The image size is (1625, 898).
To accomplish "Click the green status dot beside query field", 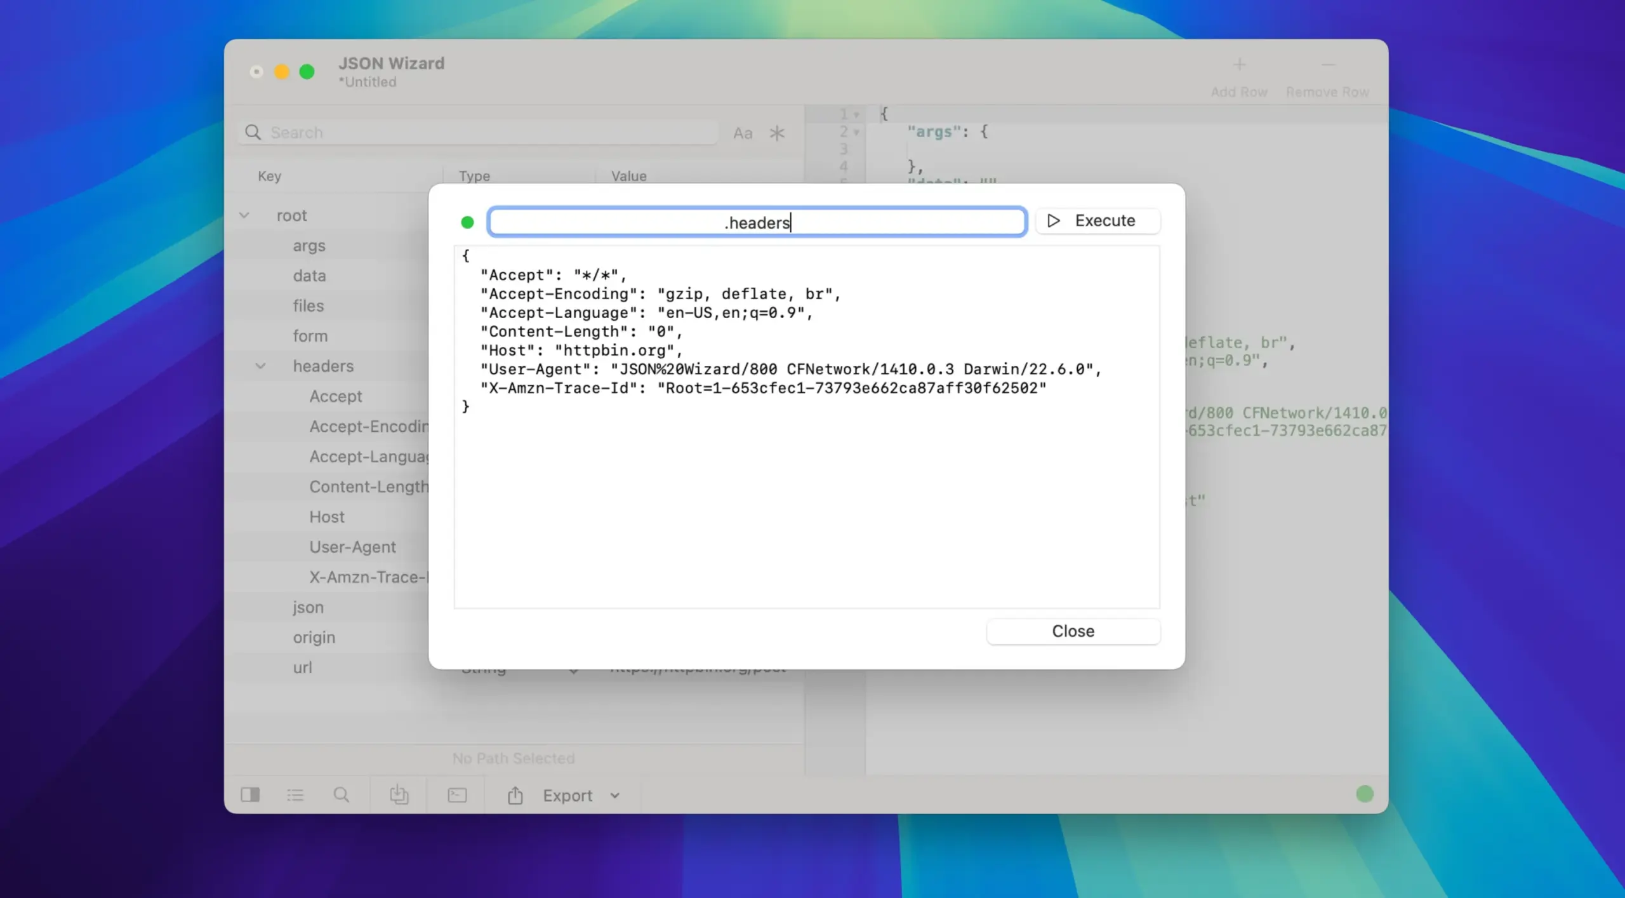I will tap(467, 222).
